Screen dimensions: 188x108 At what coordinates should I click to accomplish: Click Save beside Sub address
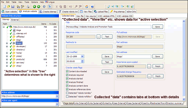click(158, 56)
